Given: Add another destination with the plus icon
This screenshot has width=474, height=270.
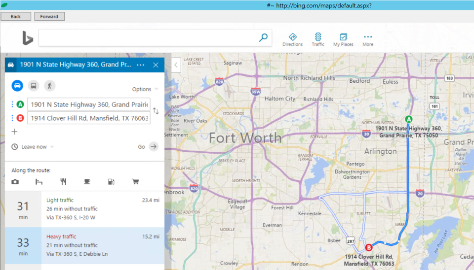Looking at the screenshot, I should coord(14,132).
